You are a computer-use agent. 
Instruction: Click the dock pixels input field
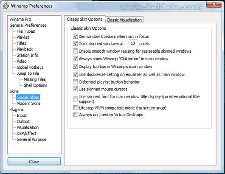click(133, 43)
